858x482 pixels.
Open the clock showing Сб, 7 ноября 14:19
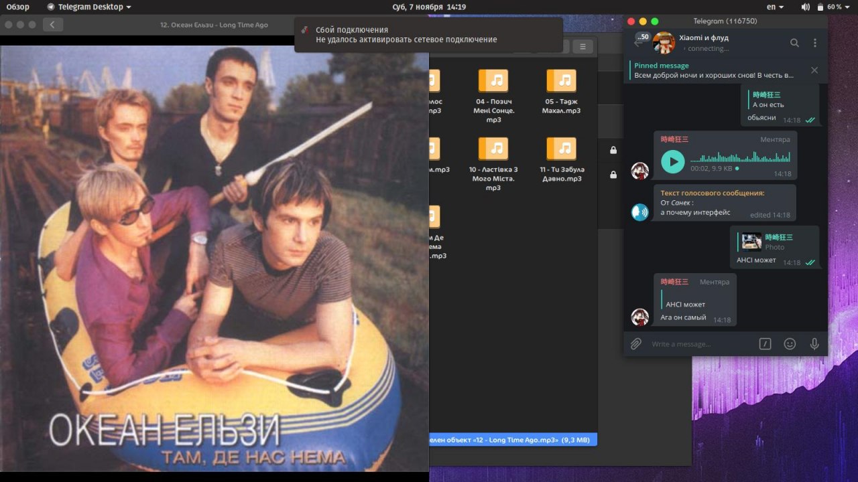pyautogui.click(x=429, y=7)
